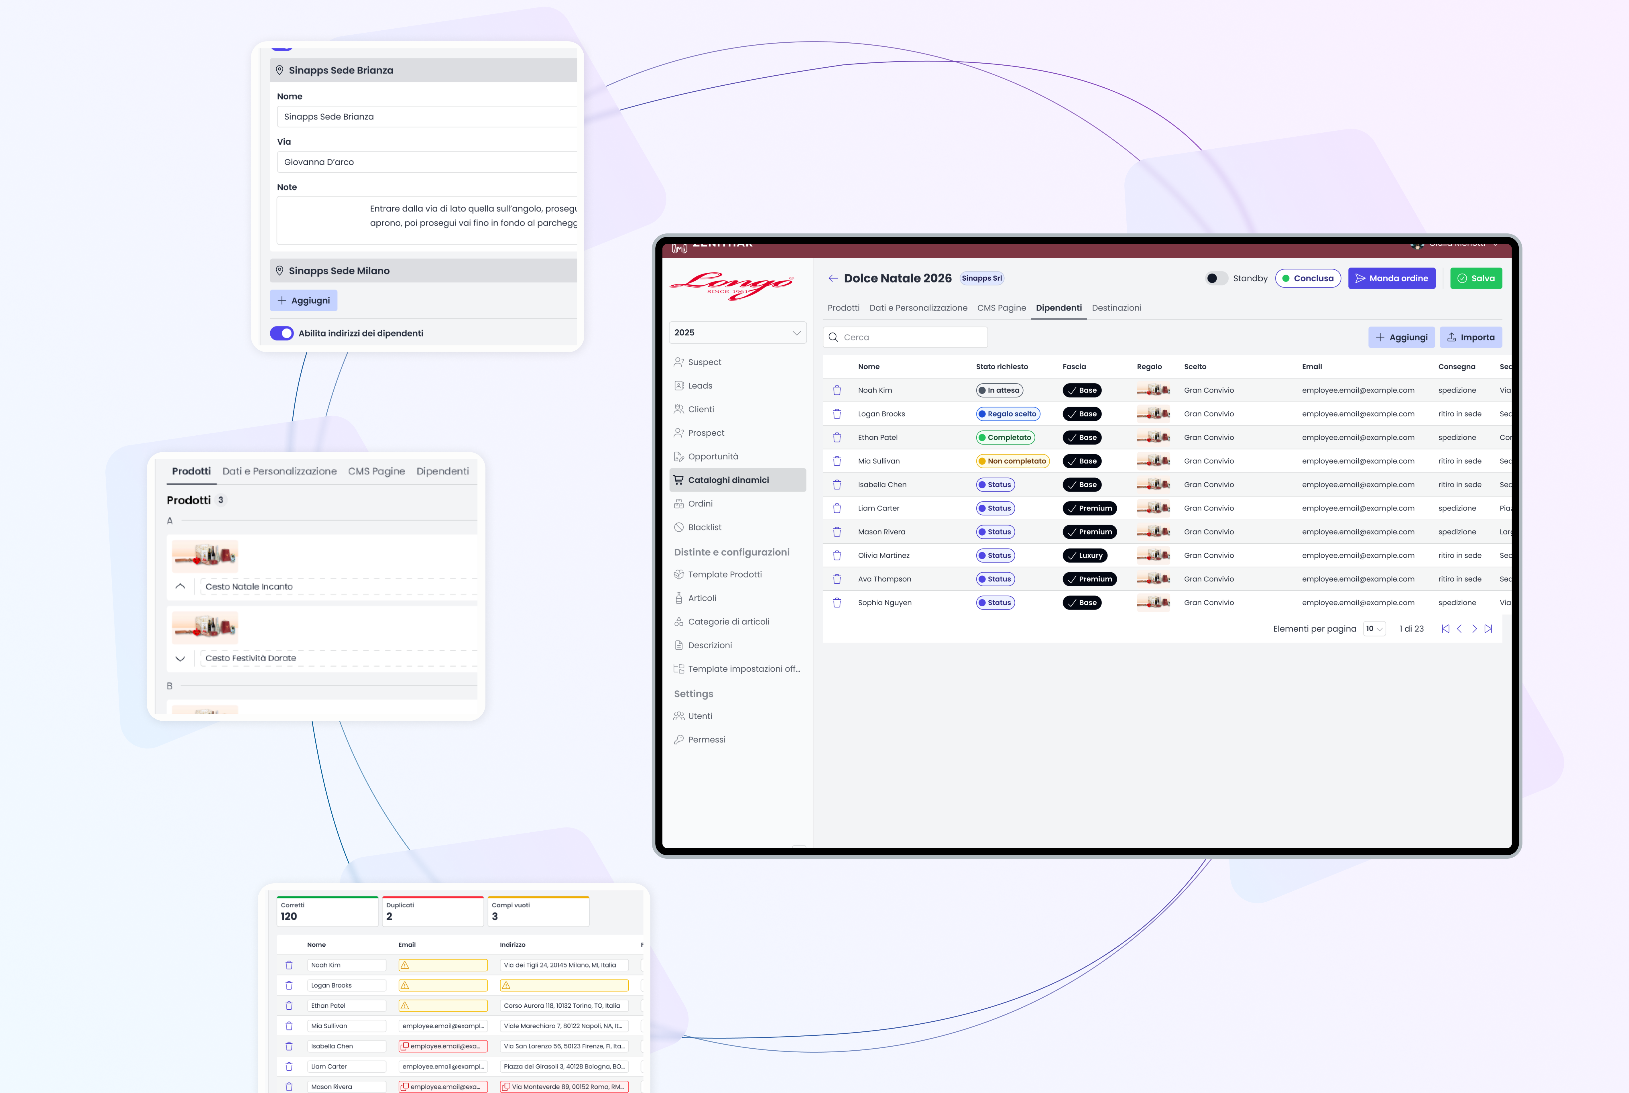Toggle Base fascia for Noah Kim
The width and height of the screenshot is (1629, 1093).
click(1082, 390)
